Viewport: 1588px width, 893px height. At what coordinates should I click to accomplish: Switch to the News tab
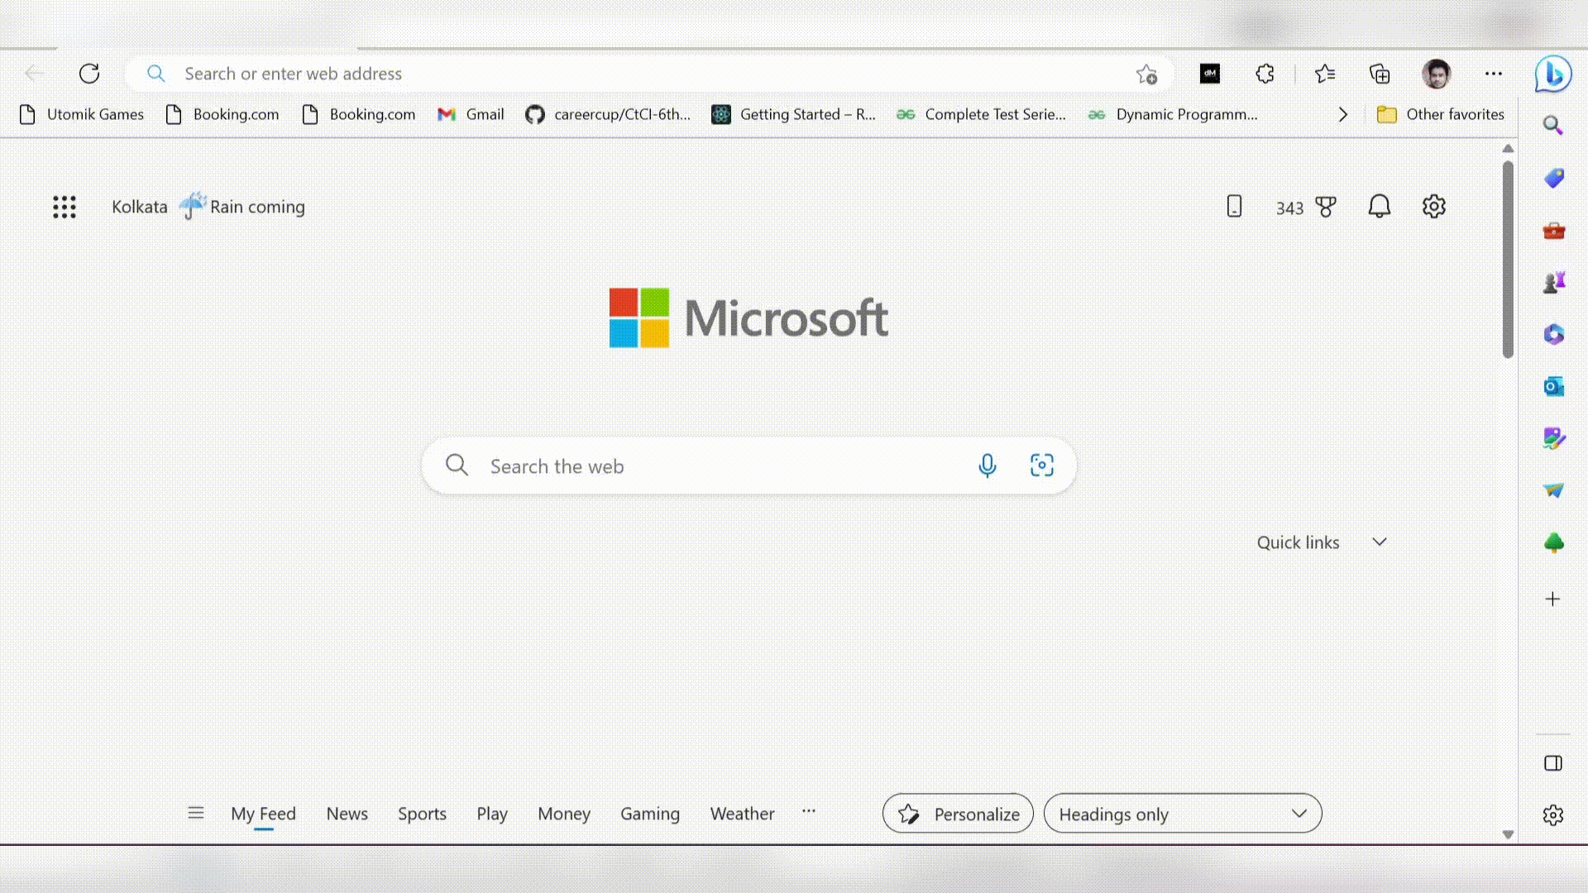347,814
